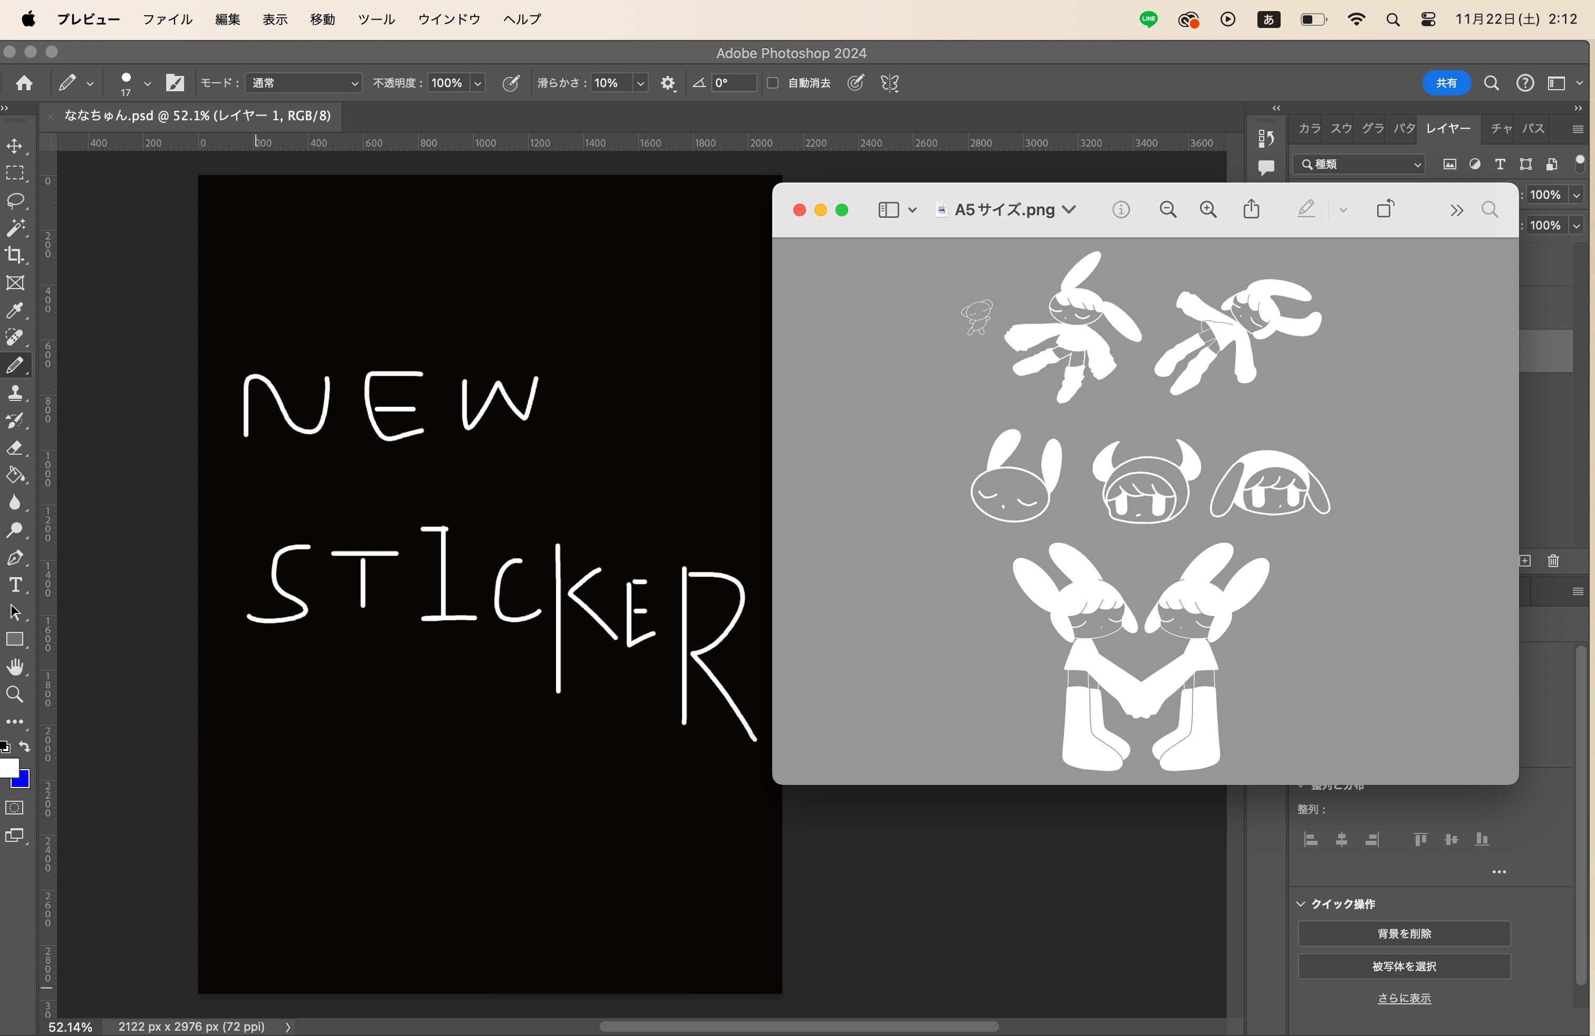Open the 不透明度 opacity dropdown arrow
This screenshot has width=1595, height=1036.
click(478, 83)
